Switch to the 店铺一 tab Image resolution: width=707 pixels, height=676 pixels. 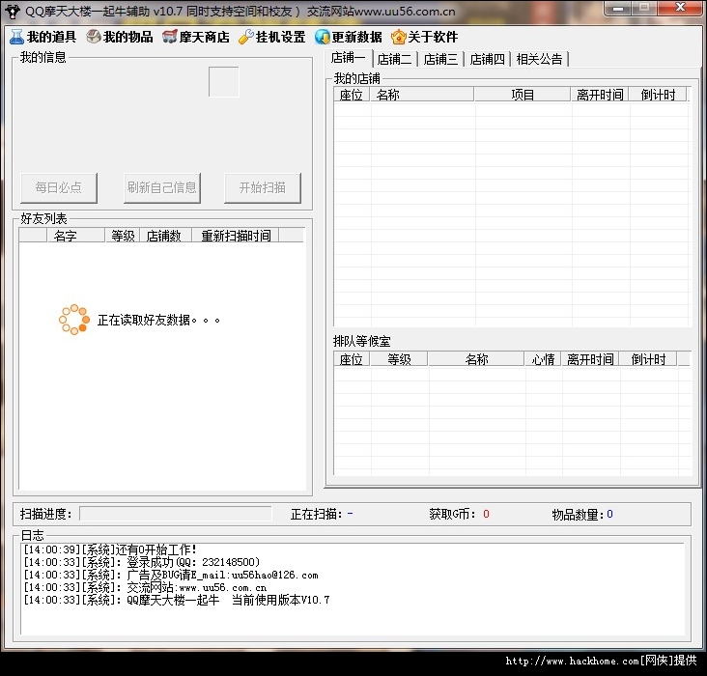(x=348, y=58)
